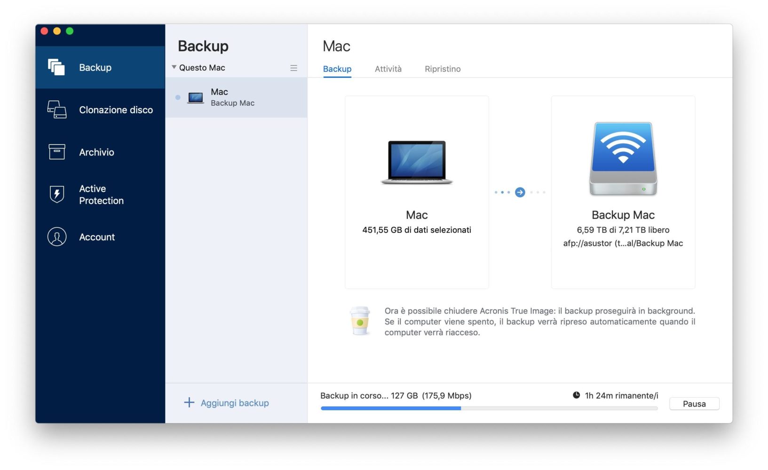Click the plus icon for Aggiungi backup
This screenshot has height=470, width=768.
tap(189, 403)
